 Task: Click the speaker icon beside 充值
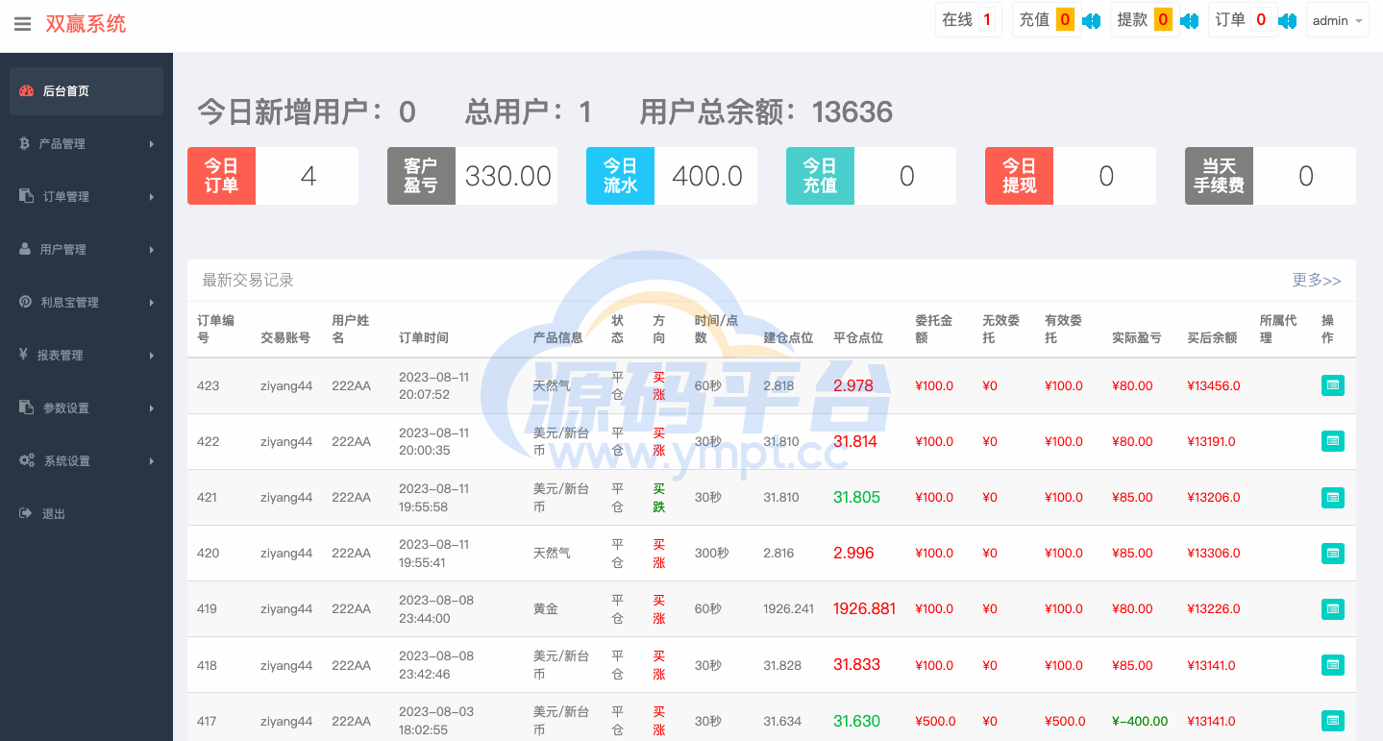tap(1091, 20)
